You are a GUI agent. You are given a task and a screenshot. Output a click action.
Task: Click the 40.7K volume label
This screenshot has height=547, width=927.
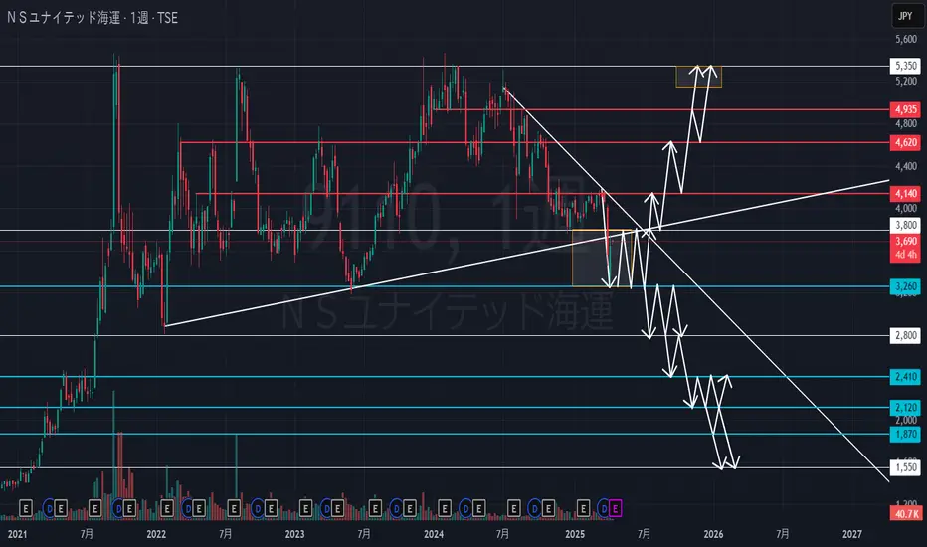[905, 513]
